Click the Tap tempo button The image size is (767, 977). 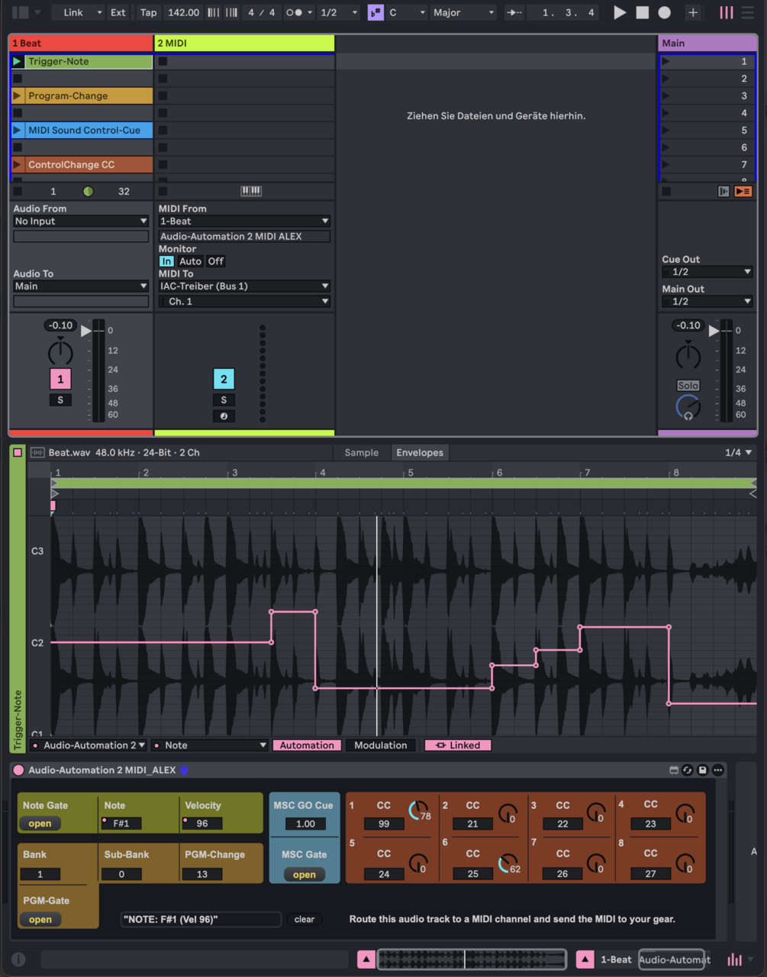[x=148, y=12]
